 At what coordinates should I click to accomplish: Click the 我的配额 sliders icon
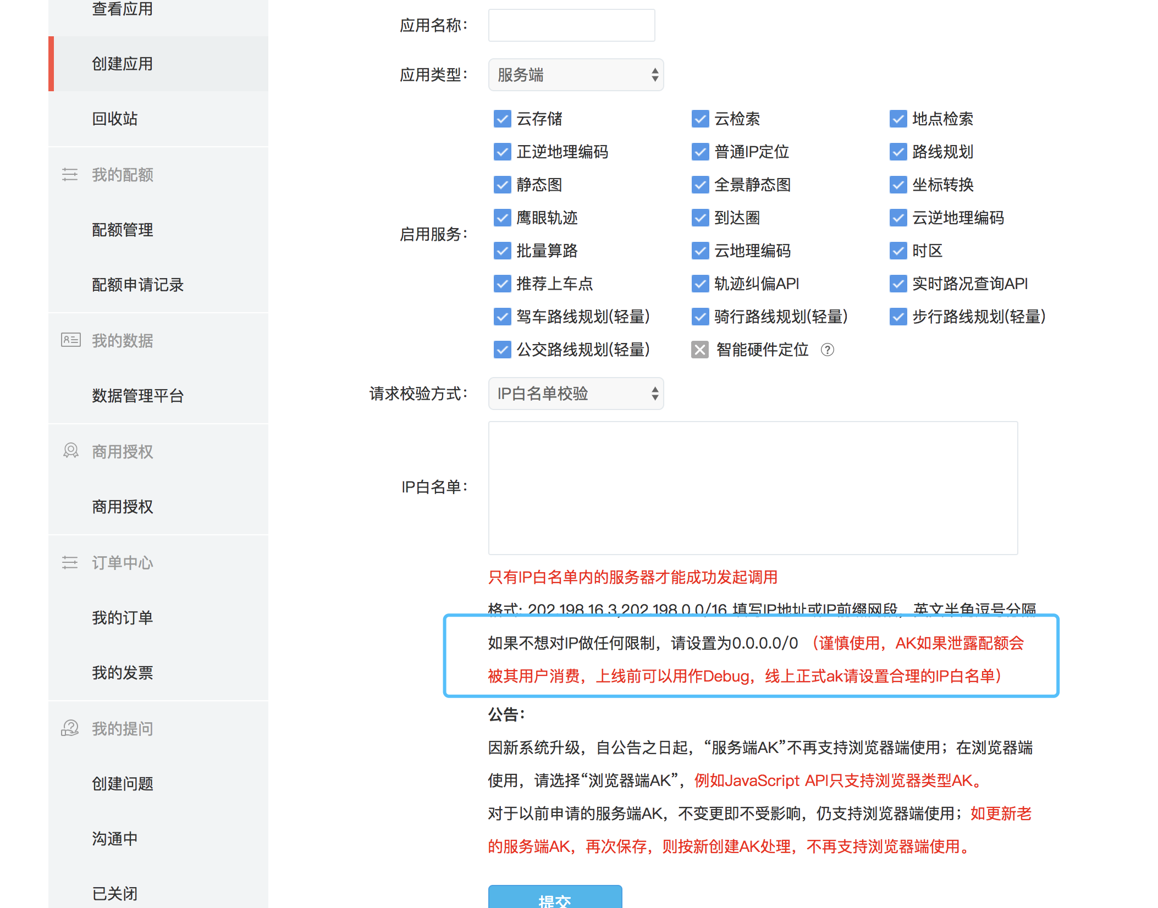coord(70,175)
